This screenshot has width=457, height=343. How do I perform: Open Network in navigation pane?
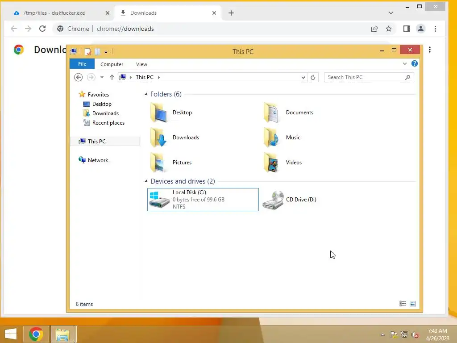click(x=93, y=160)
